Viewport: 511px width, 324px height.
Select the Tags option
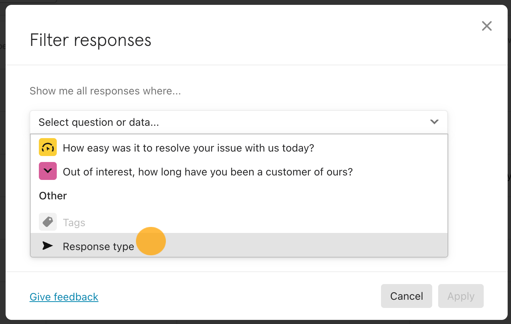239,222
